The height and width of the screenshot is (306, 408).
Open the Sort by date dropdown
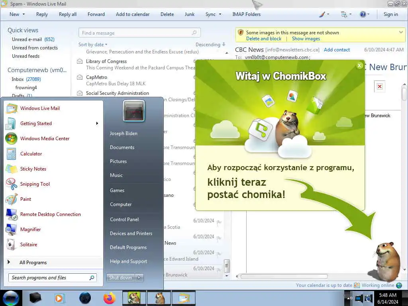(92, 45)
